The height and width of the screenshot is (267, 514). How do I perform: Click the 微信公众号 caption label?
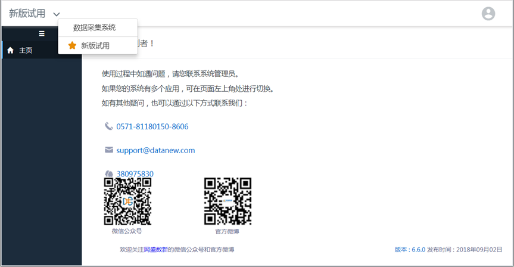(127, 231)
